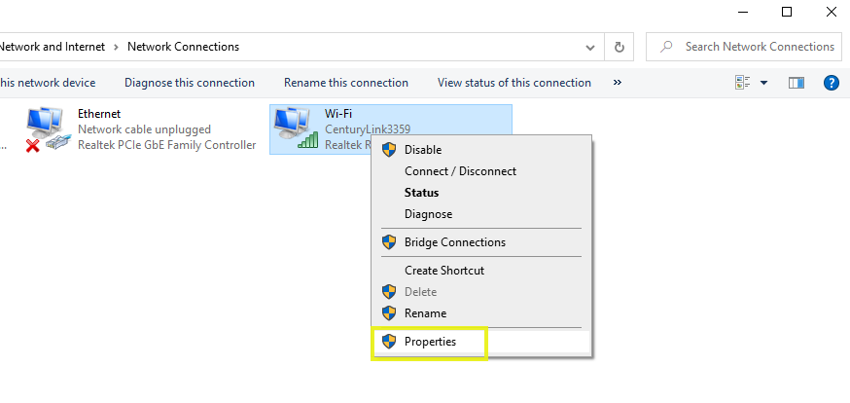Choose Properties from the context menu

(430, 342)
